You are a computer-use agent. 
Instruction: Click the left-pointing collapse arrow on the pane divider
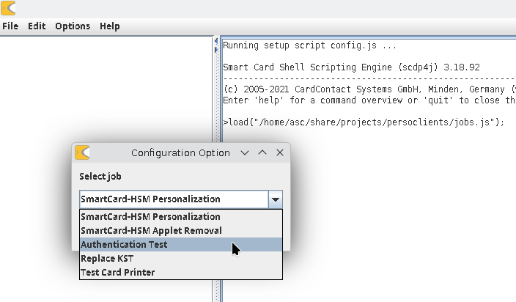click(215, 40)
